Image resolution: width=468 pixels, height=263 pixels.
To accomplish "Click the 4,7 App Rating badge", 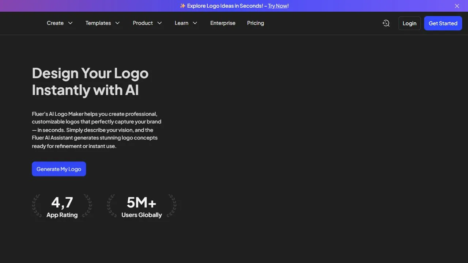I will pos(62,206).
